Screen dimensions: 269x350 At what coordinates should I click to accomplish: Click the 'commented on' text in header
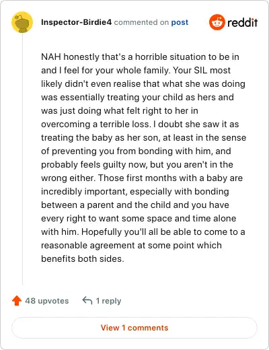(x=141, y=22)
